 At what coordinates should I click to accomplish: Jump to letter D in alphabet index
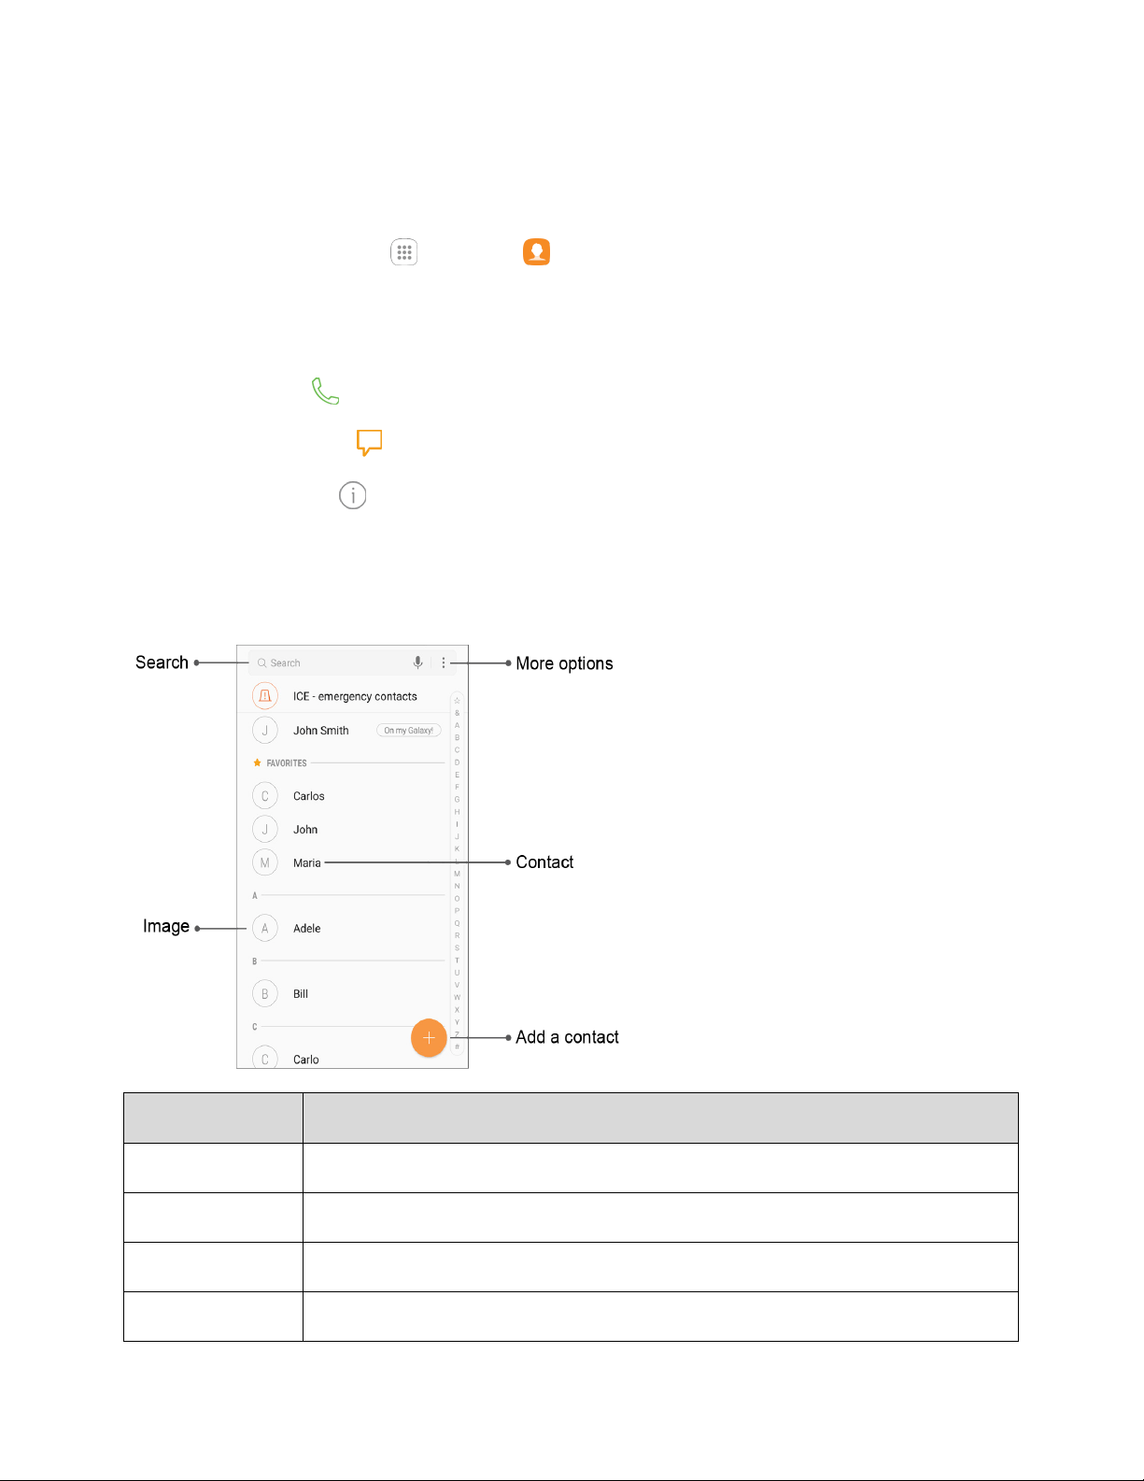(x=457, y=762)
